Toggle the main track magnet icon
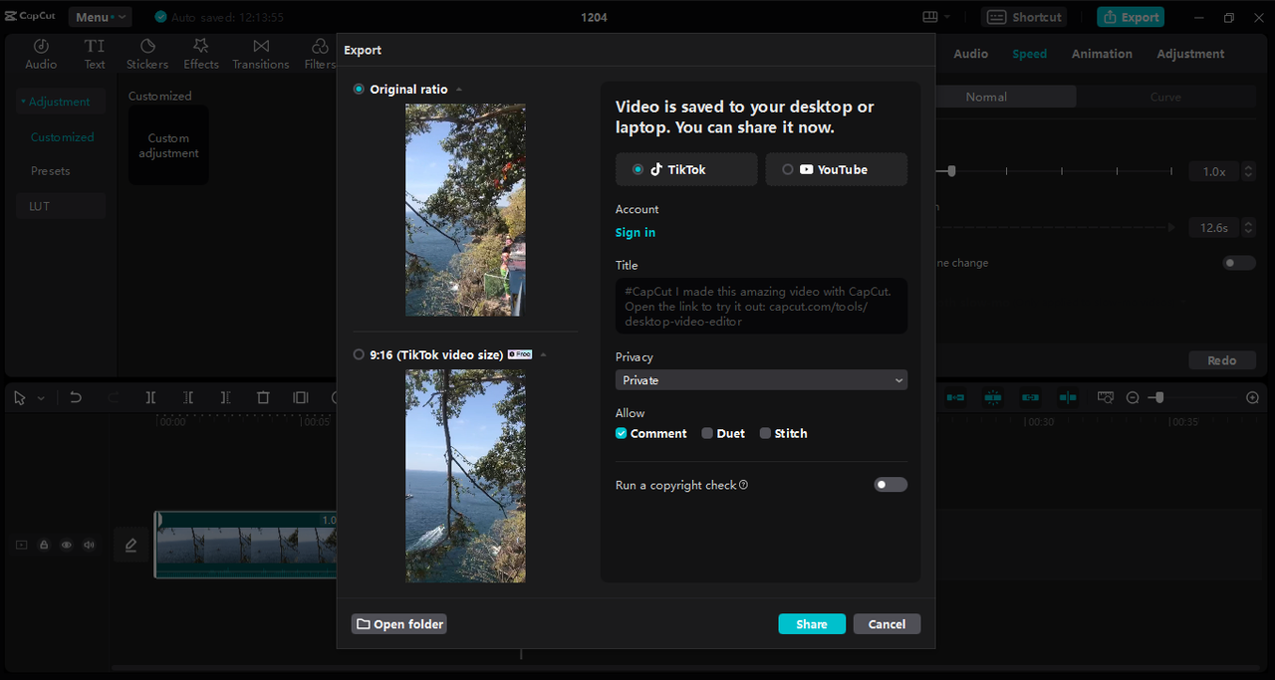1275x680 pixels. tap(955, 397)
